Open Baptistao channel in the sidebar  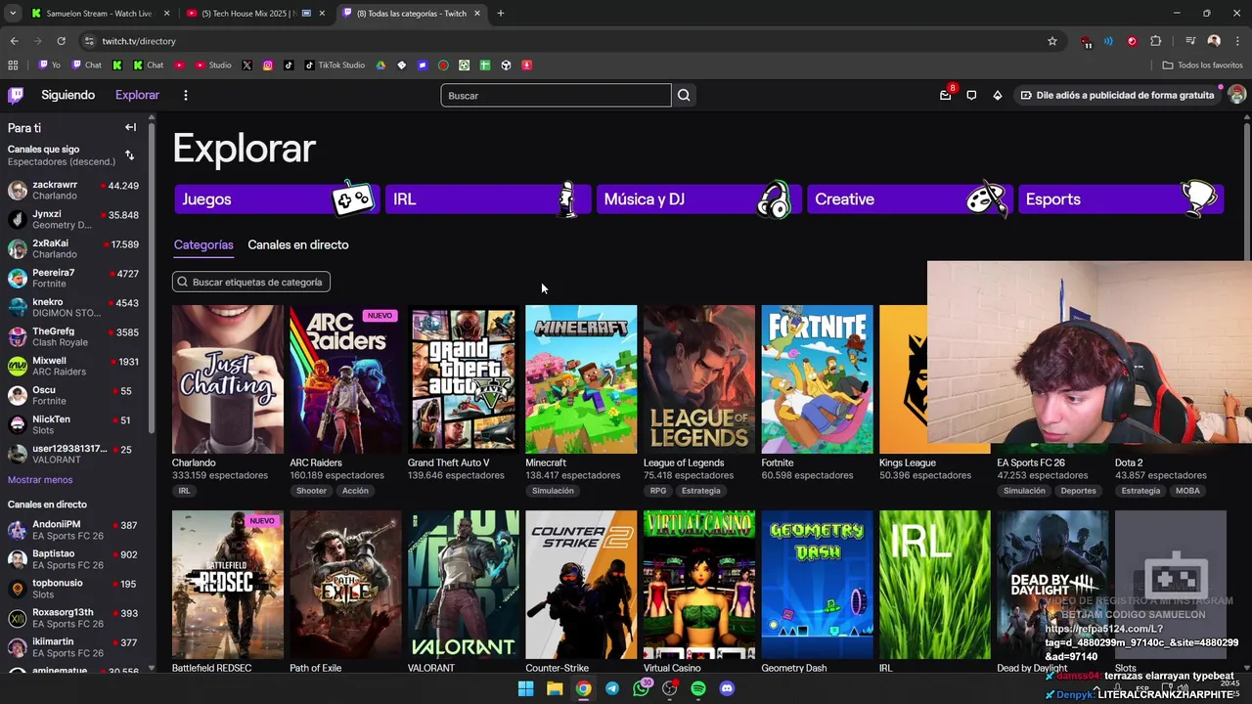(x=74, y=559)
